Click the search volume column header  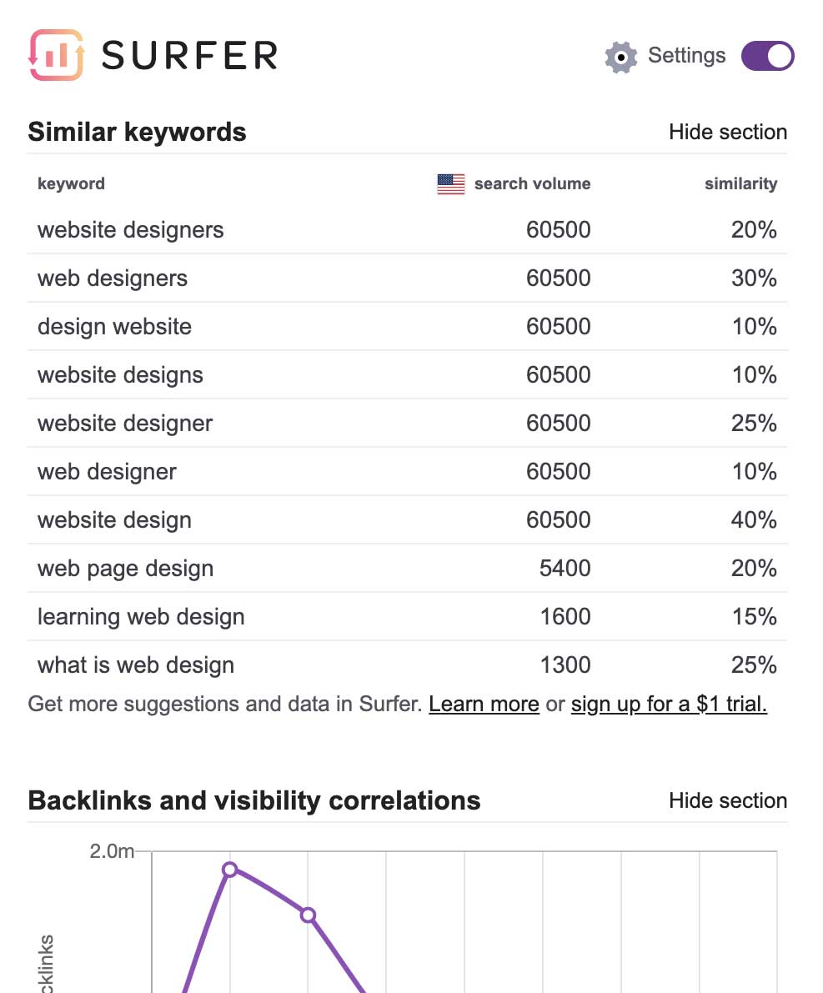(532, 184)
